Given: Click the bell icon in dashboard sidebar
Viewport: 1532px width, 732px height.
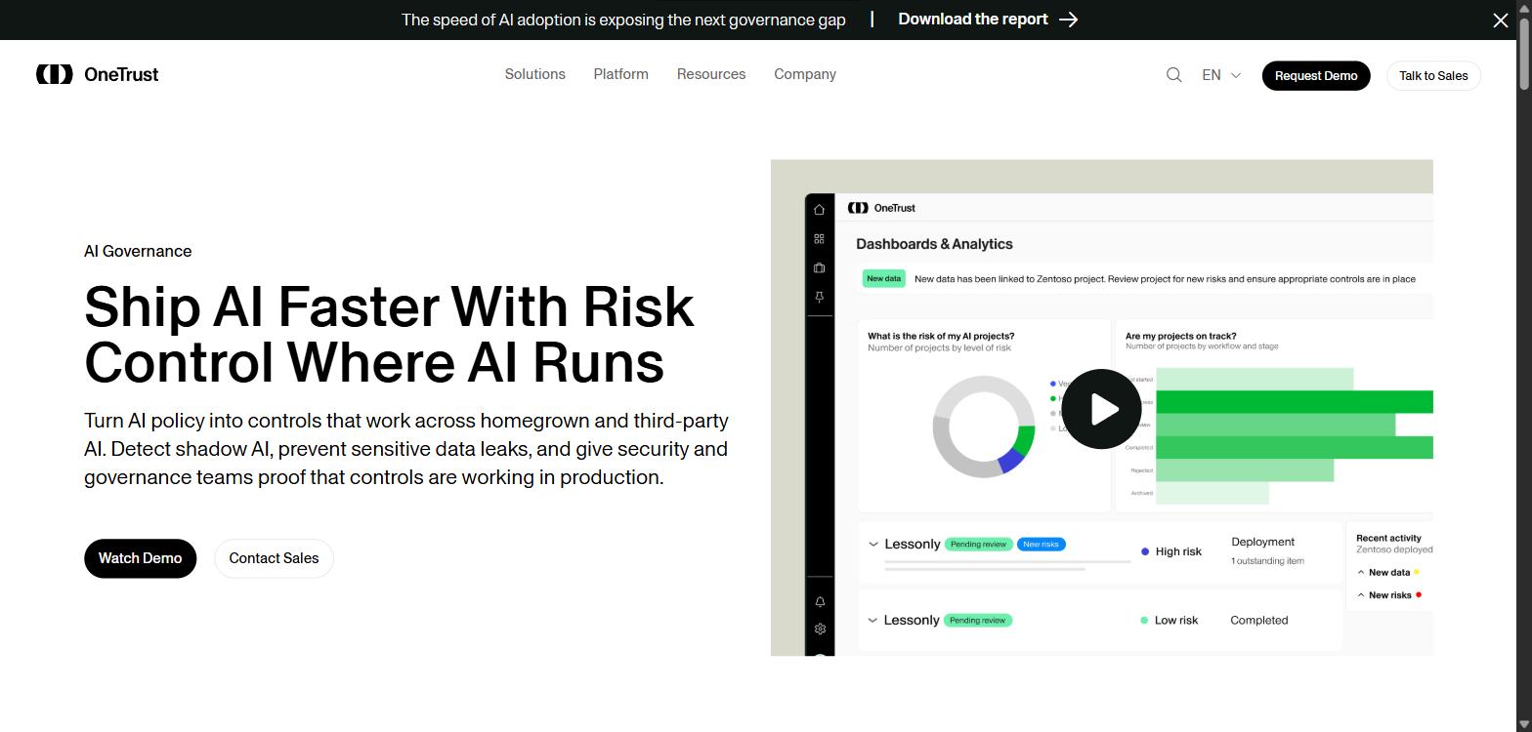Looking at the screenshot, I should click(820, 602).
